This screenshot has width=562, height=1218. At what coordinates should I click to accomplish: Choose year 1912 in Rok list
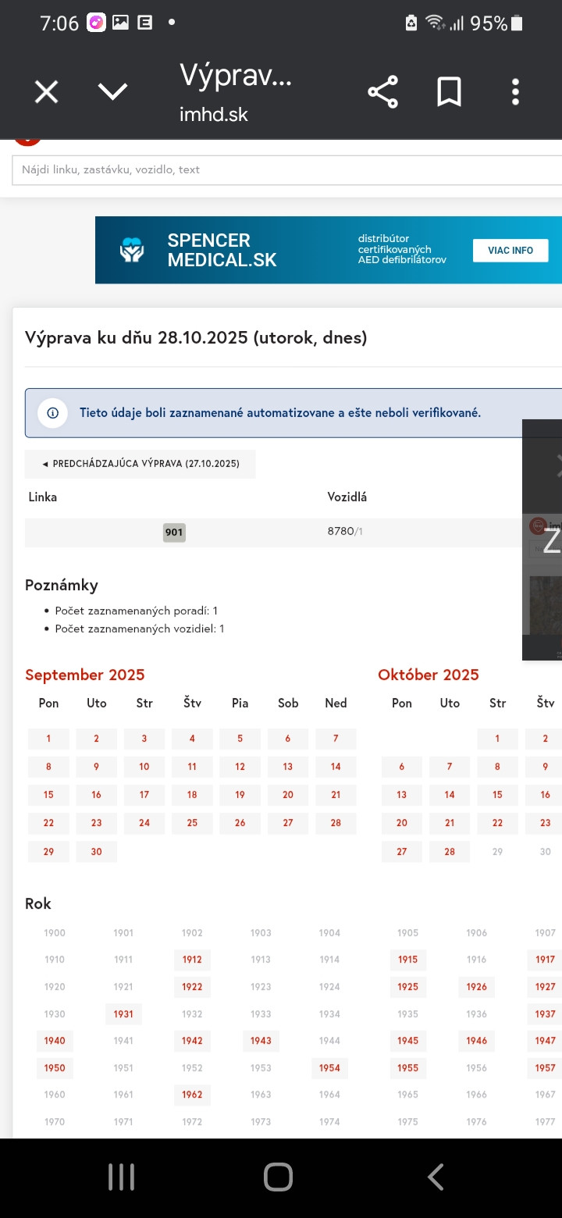192,960
